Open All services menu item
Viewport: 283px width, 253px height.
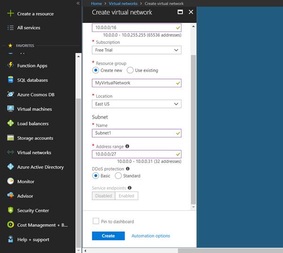29,28
